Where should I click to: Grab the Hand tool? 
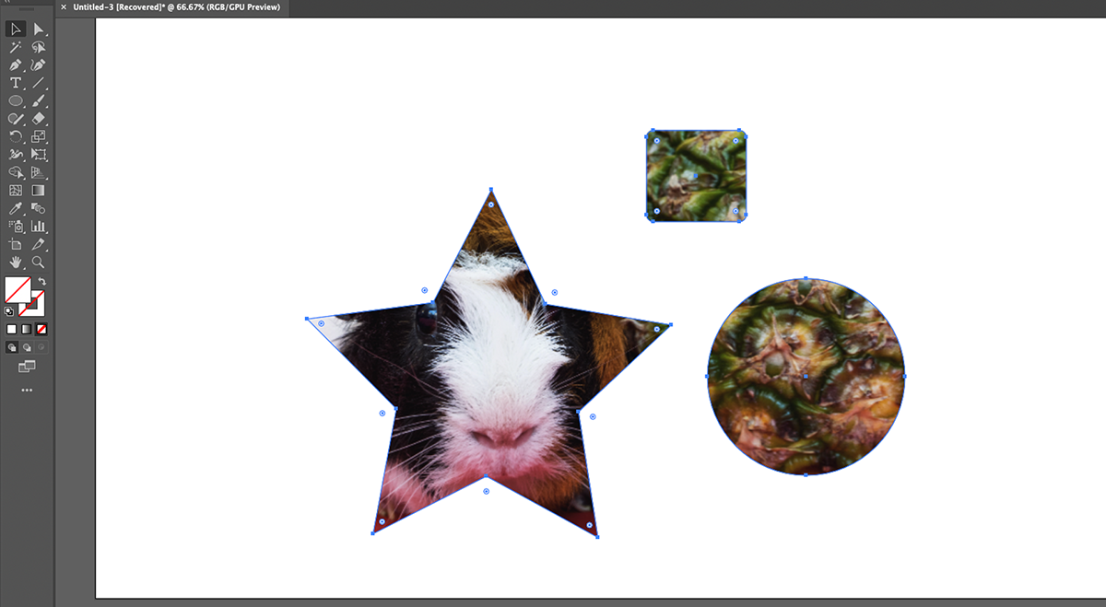pyautogui.click(x=15, y=262)
